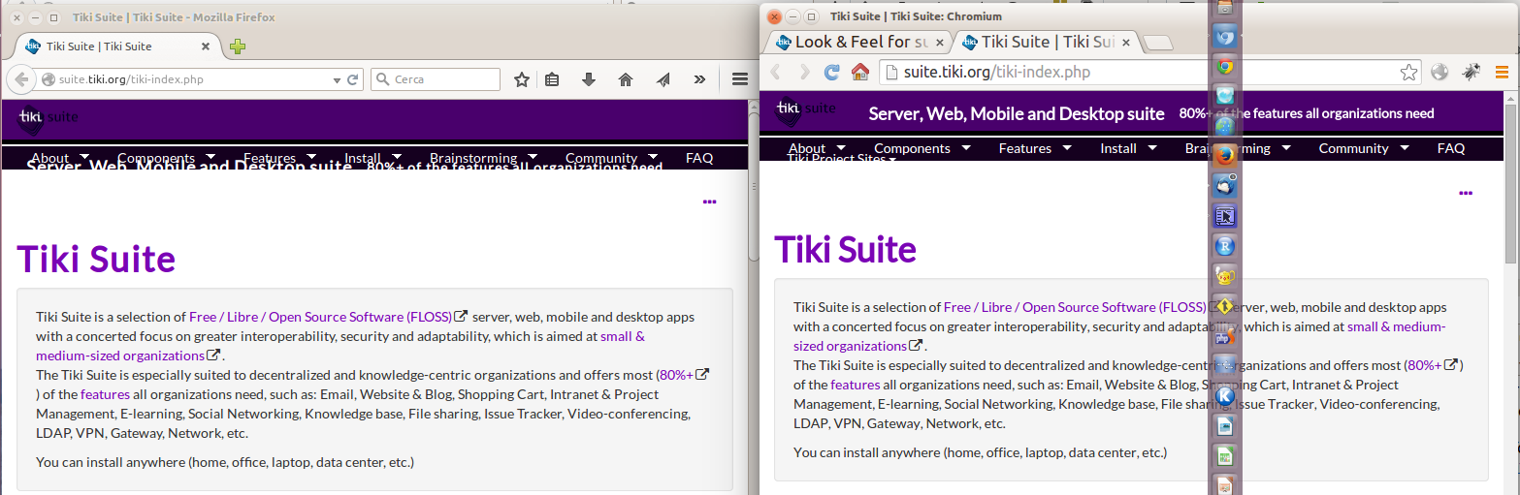
Task: Click Firefox paper-plane share icon
Action: coord(663,79)
